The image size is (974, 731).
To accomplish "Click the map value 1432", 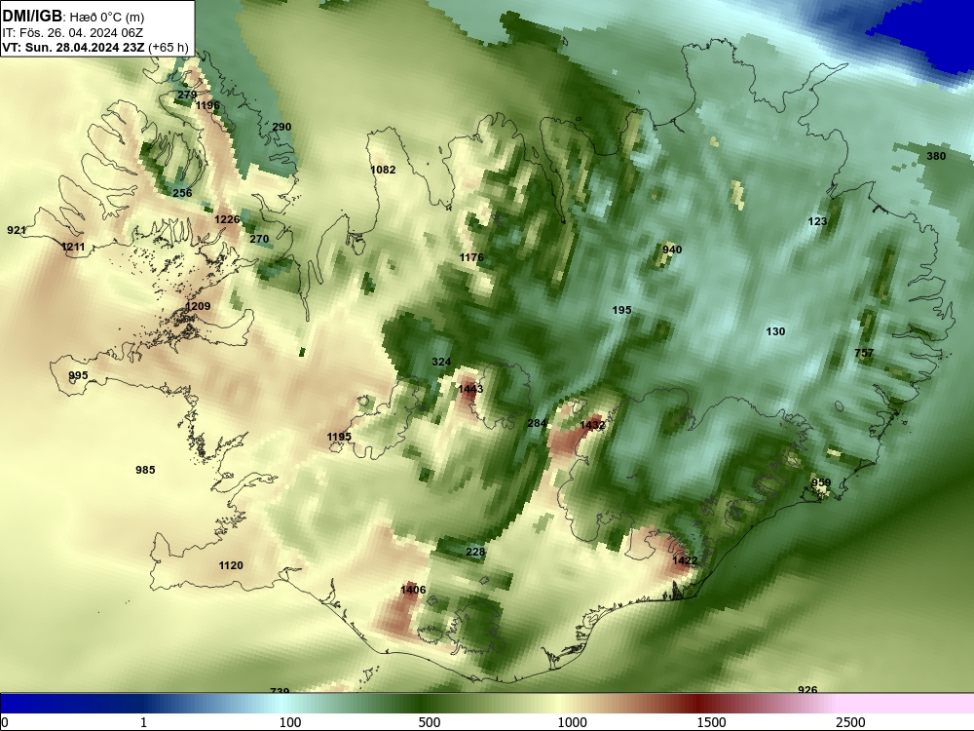I will 592,425.
